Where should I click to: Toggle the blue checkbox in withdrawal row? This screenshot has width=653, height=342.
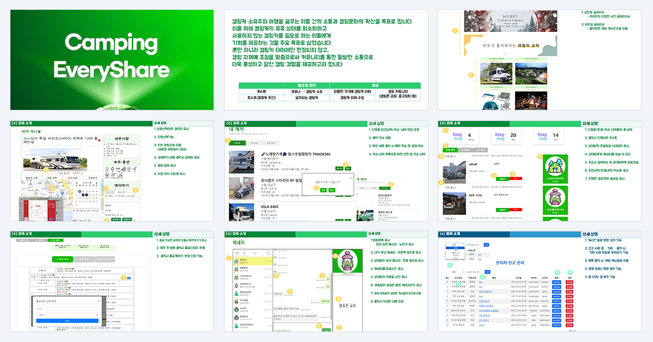[x=129, y=278]
